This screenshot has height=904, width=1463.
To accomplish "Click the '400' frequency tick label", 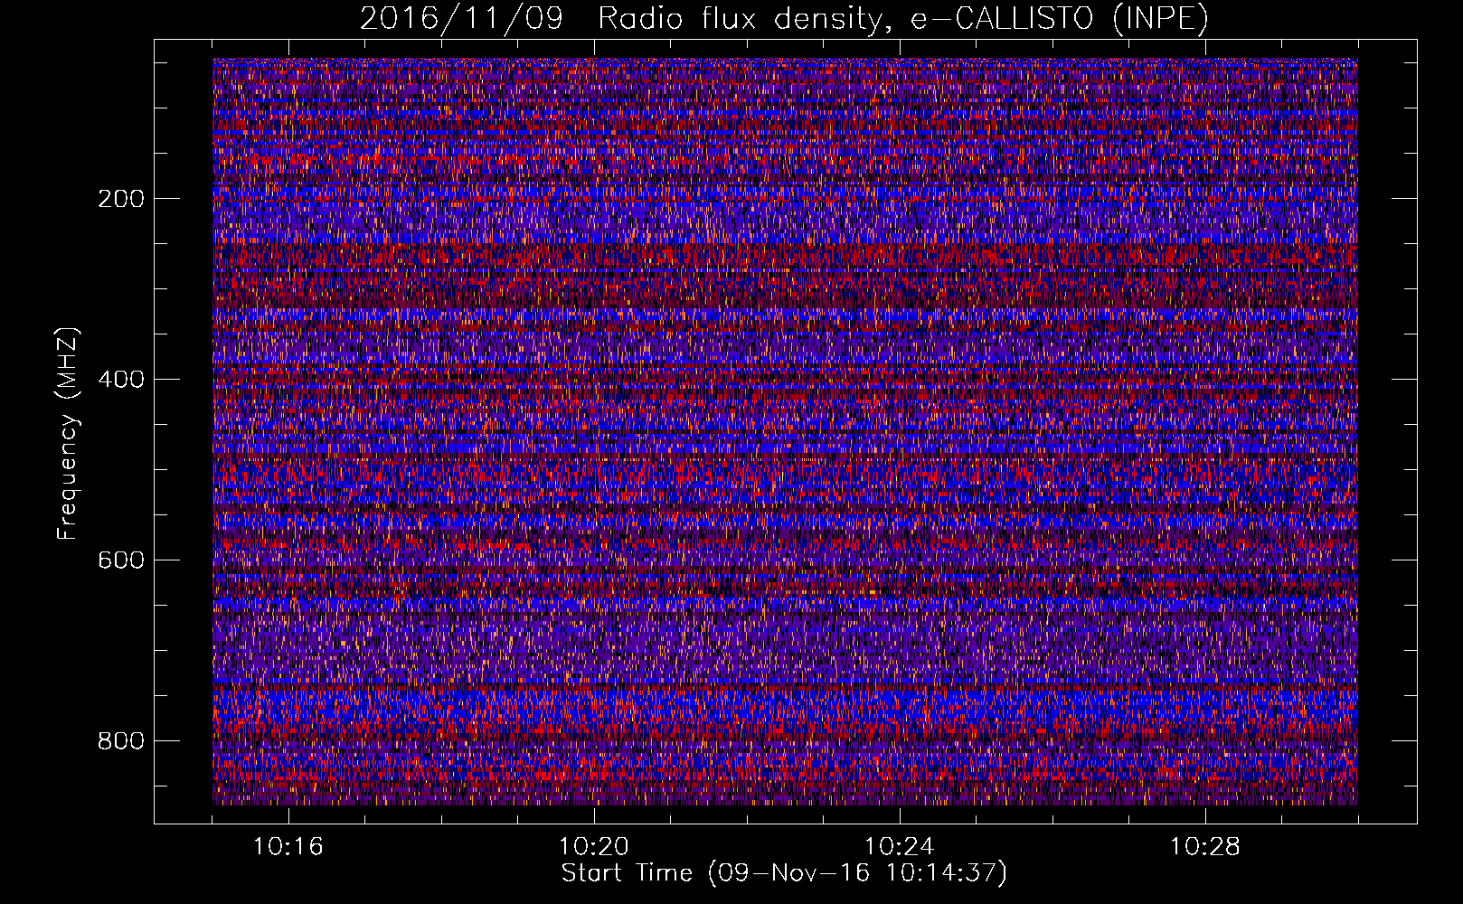I will click(x=121, y=380).
